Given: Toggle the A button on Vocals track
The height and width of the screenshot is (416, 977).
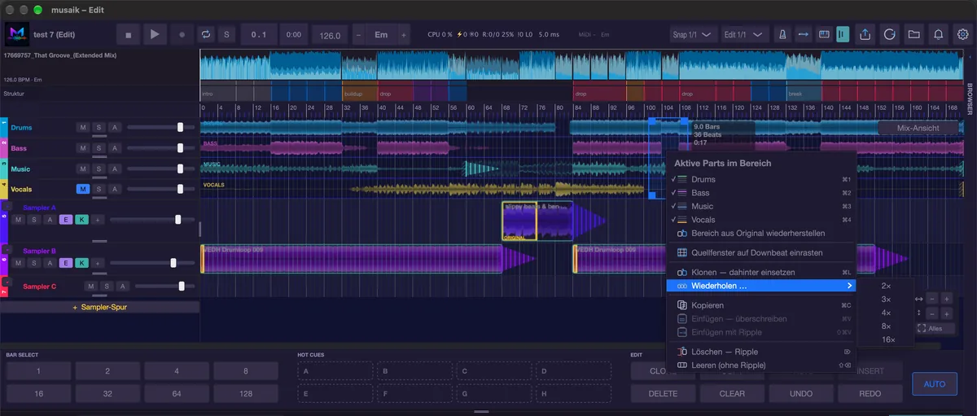Looking at the screenshot, I should tap(115, 189).
